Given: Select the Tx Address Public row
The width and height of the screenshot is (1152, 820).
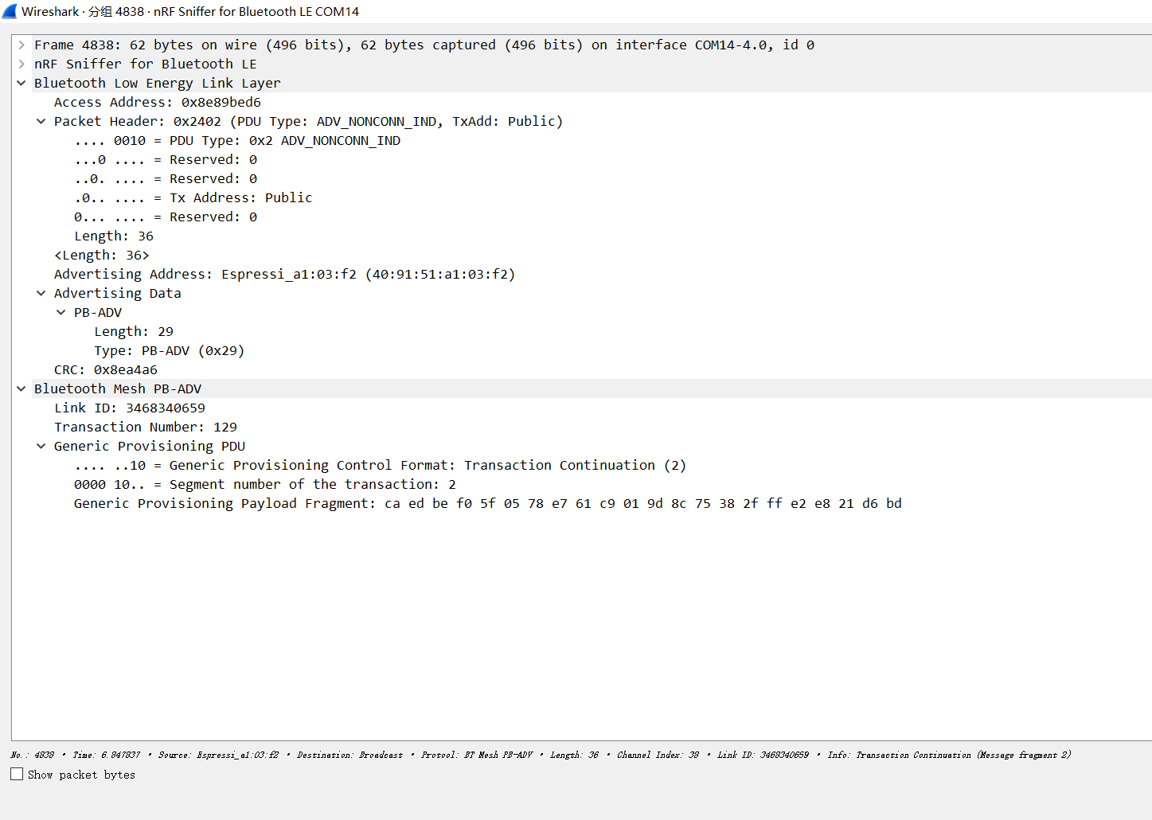Looking at the screenshot, I should 193,198.
